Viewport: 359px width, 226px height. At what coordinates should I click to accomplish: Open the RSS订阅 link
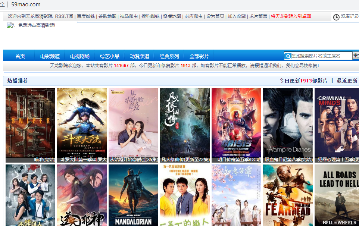point(64,16)
